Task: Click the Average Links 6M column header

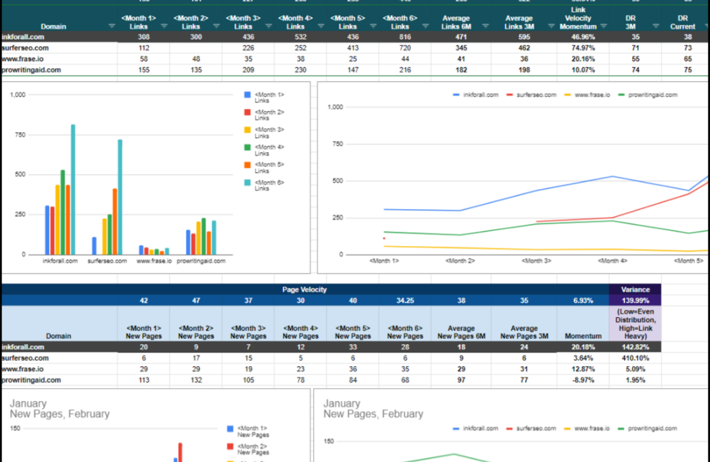Action: tap(456, 22)
